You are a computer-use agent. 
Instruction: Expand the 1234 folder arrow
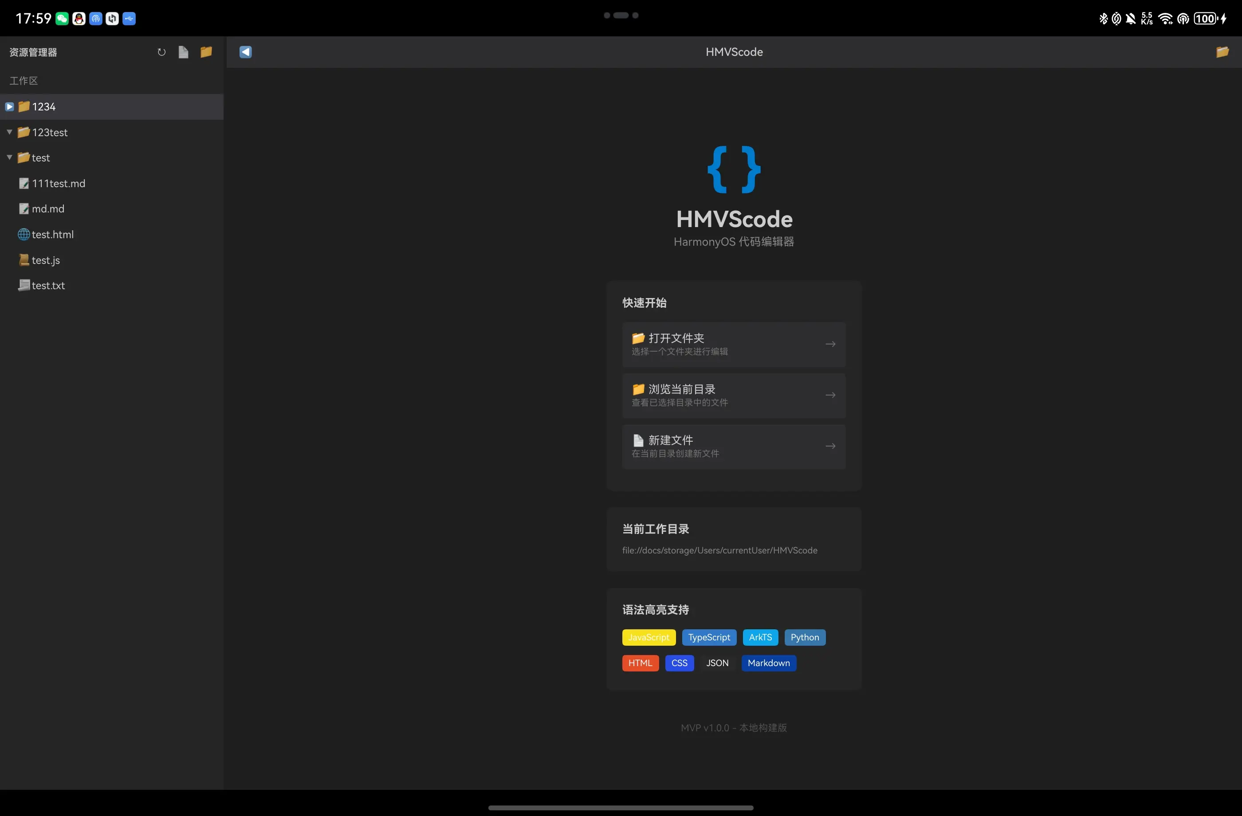pos(9,107)
